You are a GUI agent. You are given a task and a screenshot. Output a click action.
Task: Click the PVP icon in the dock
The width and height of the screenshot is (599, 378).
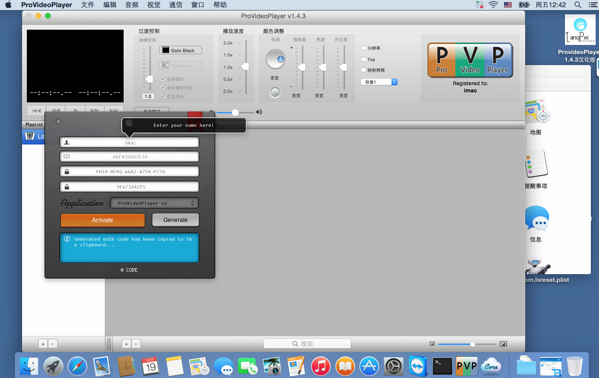466,367
